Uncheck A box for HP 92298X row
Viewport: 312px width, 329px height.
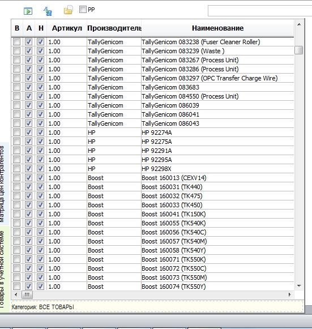click(28, 169)
